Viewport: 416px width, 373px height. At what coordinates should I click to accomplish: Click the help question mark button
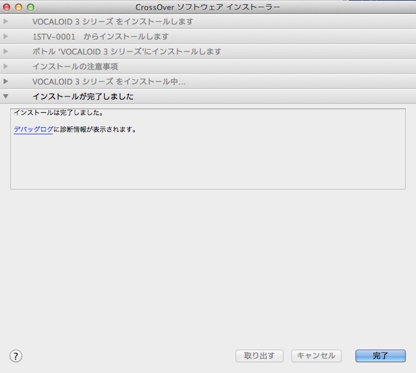(x=16, y=356)
